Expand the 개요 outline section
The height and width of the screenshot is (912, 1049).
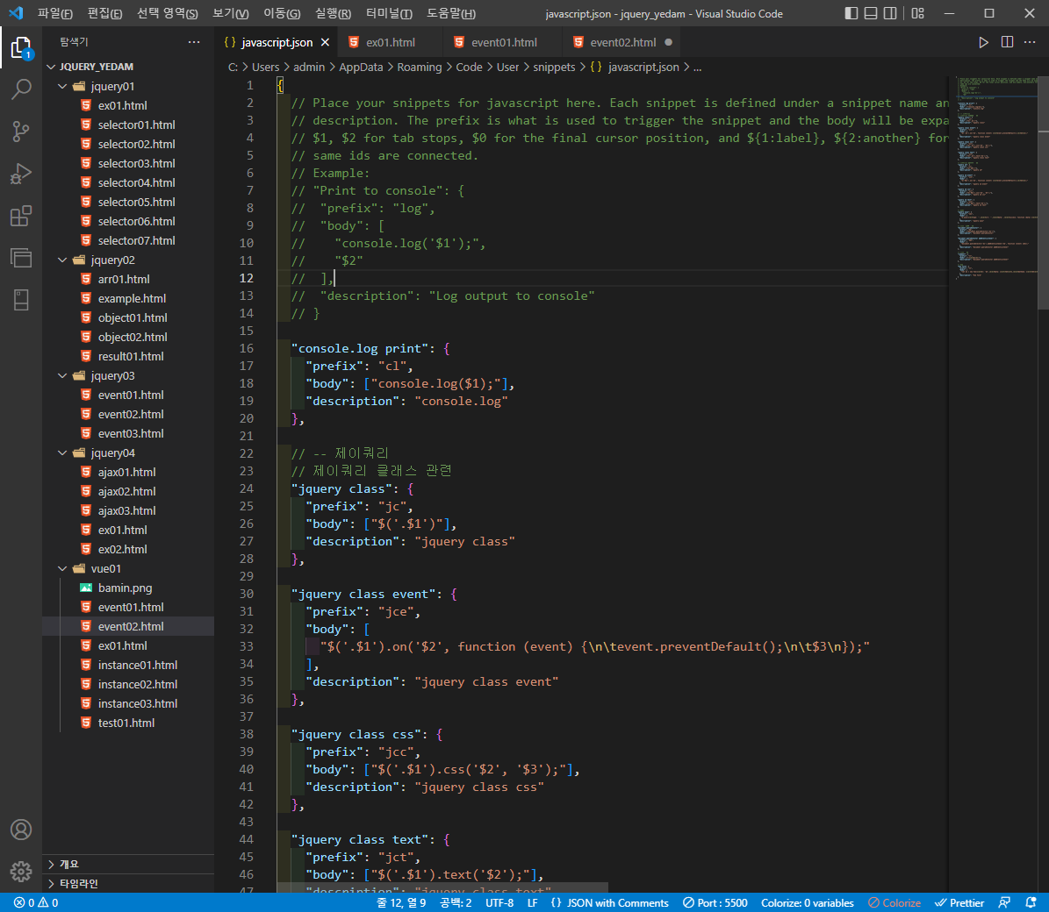click(x=128, y=864)
